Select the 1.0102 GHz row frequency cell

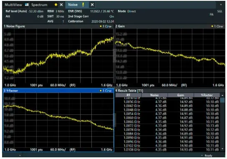coord(132,146)
